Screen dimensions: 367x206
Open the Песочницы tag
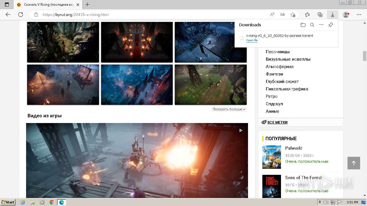[x=278, y=52]
